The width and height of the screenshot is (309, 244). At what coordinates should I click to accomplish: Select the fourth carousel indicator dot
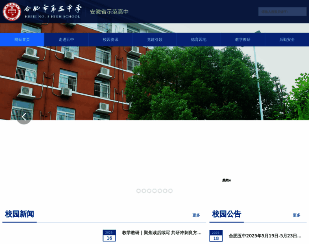(x=154, y=191)
